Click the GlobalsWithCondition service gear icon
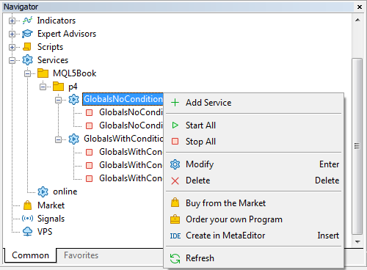Viewport: 367px width, 270px height. coord(73,139)
